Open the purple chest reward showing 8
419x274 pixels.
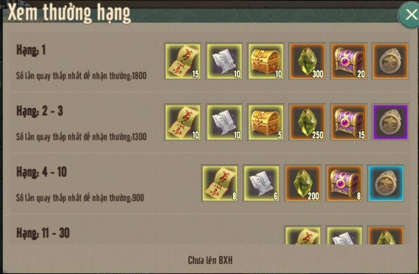(344, 183)
